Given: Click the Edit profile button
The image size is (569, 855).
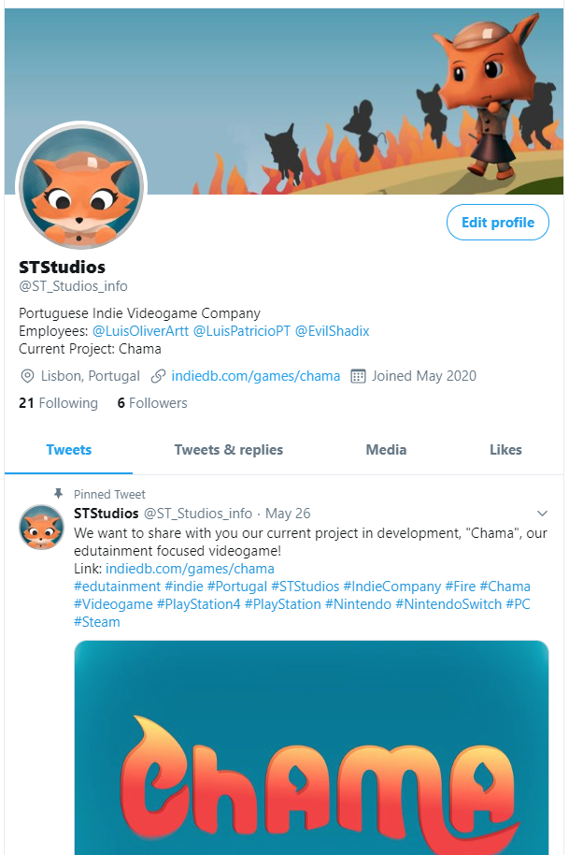Looking at the screenshot, I should click(x=498, y=222).
